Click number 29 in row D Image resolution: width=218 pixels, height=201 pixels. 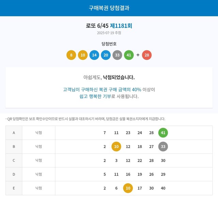click(x=163, y=174)
